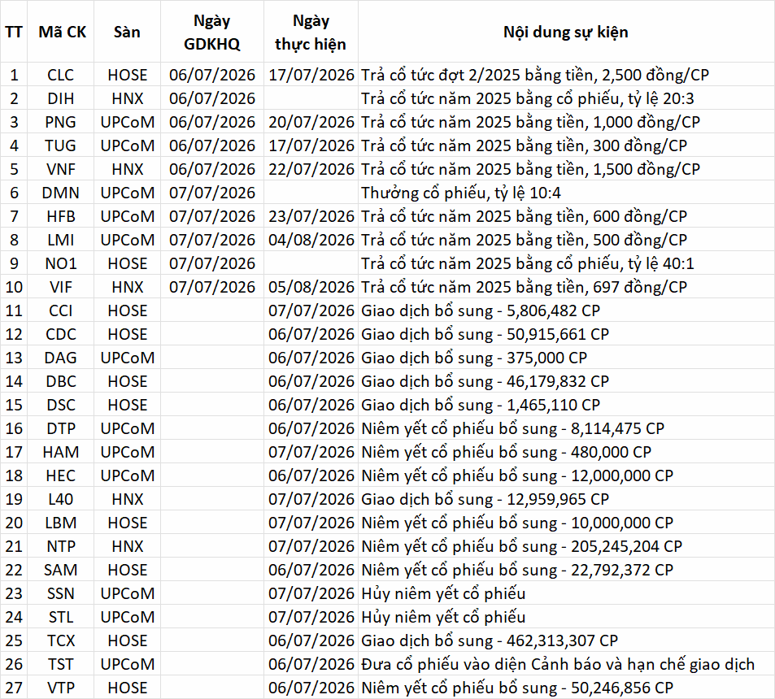Select stock code DTP cell
Screen dimensions: 775x699
(61, 428)
